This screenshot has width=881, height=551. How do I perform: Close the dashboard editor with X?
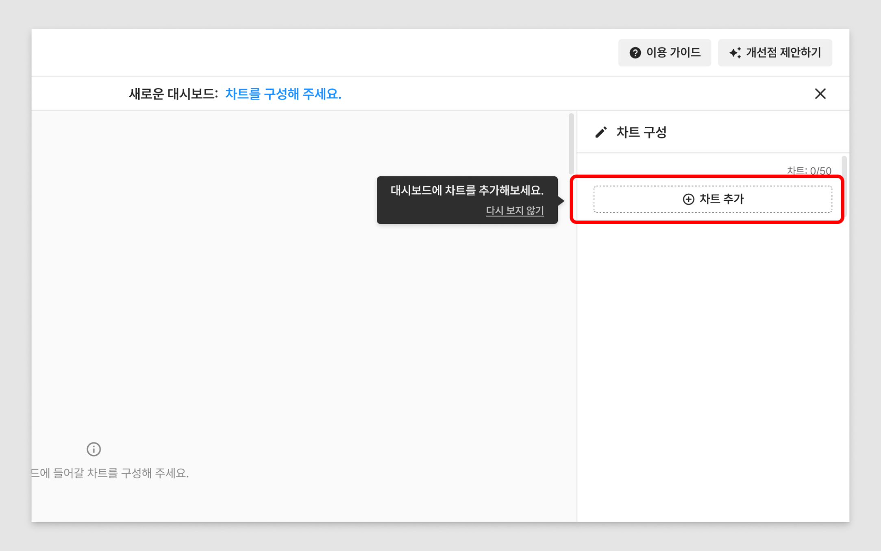820,94
